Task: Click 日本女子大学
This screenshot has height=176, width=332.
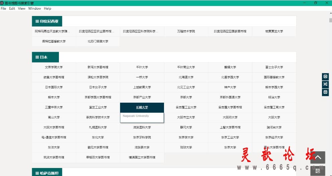Action: [x=98, y=87]
